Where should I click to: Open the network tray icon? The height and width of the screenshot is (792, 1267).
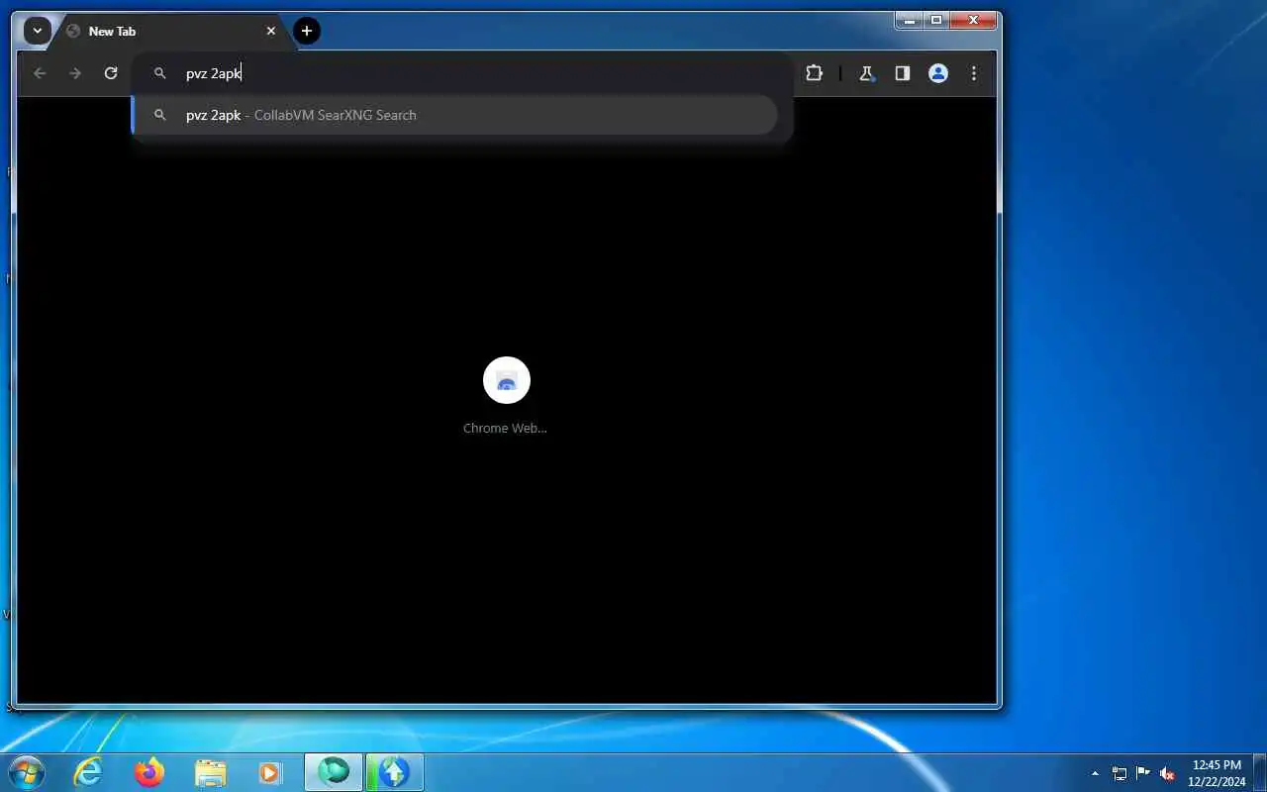1120,773
